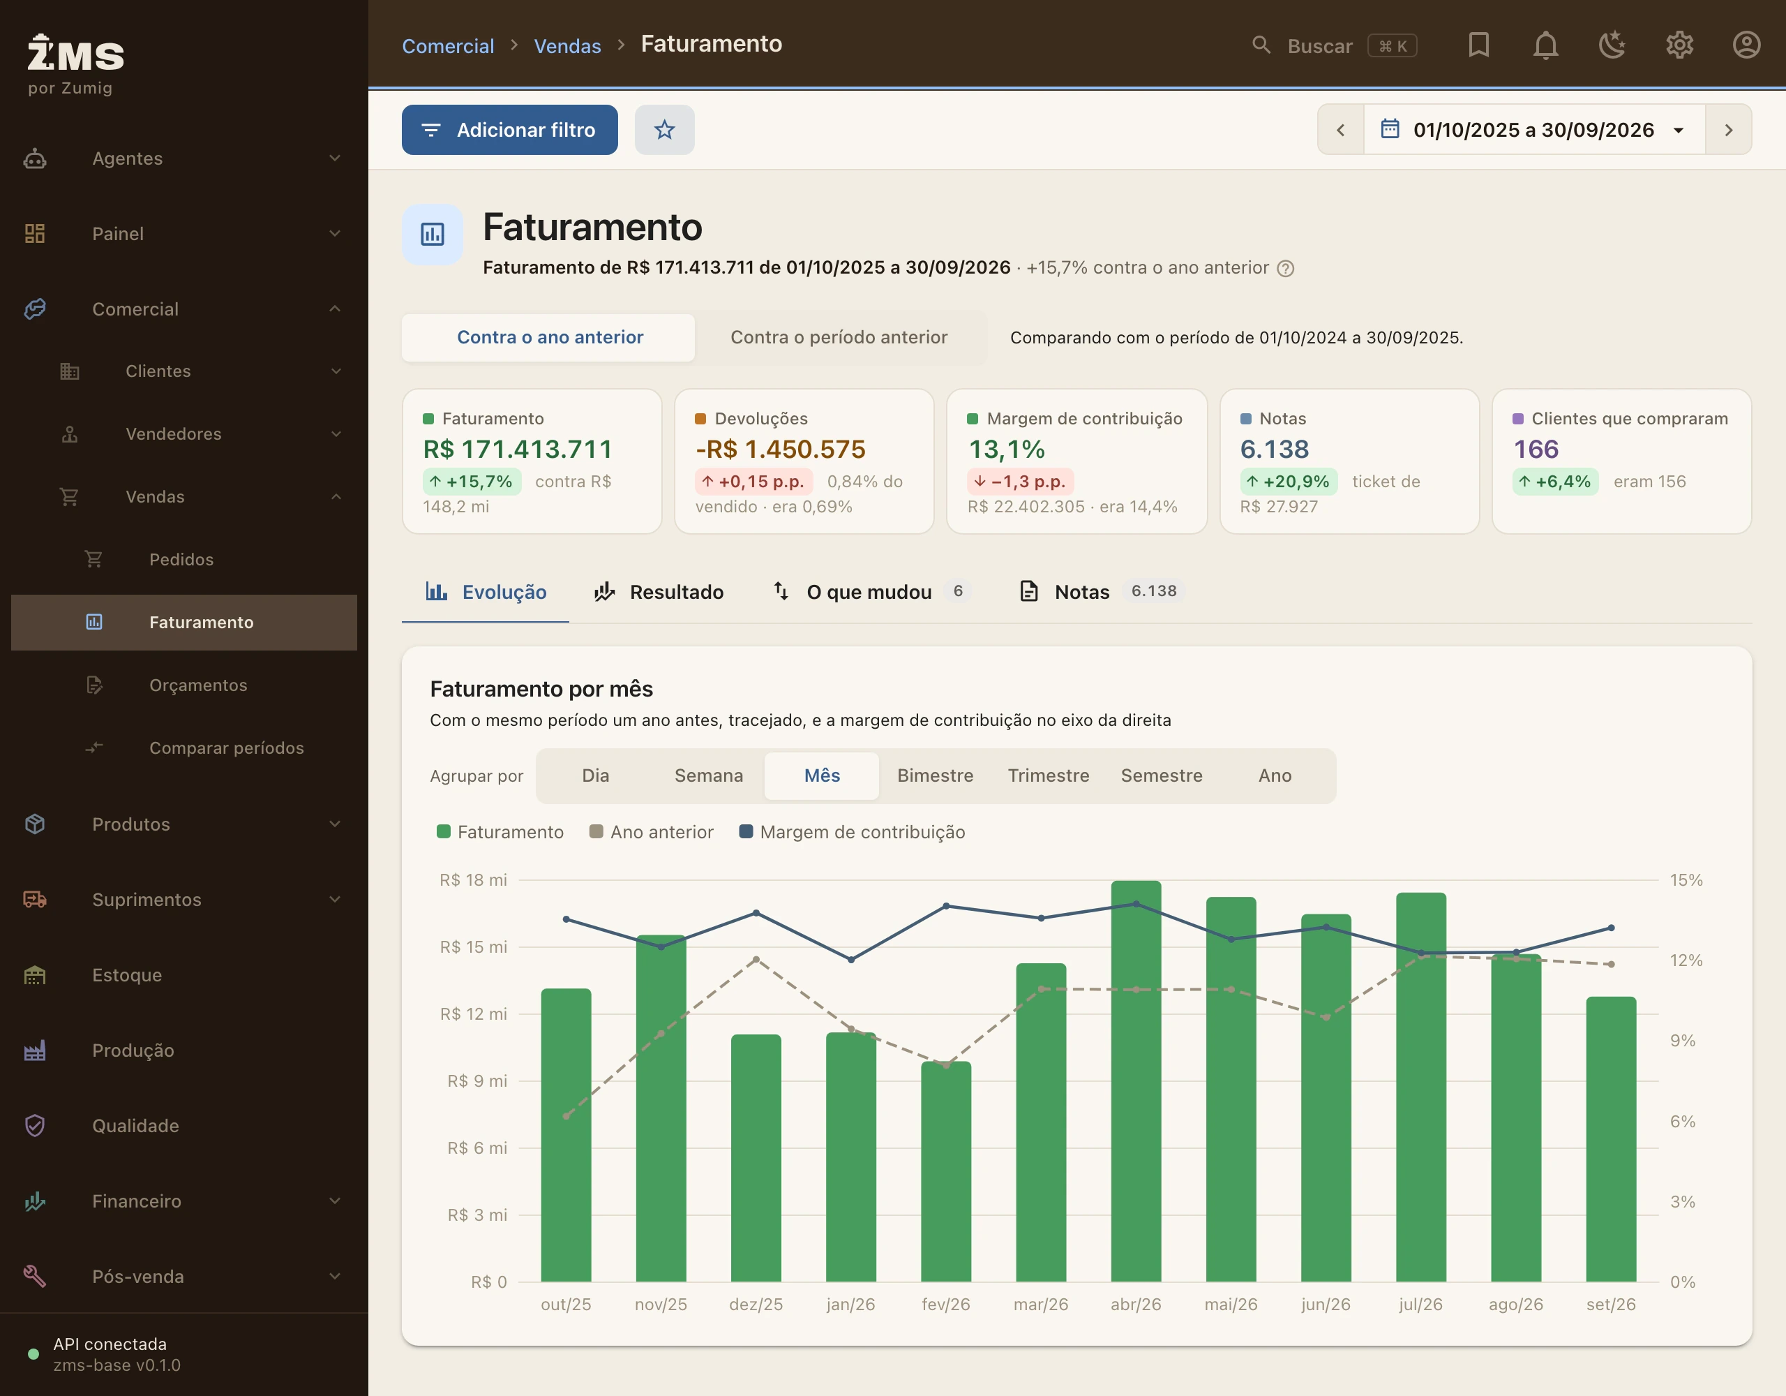Viewport: 1786px width, 1396px height.
Task: Click the ZMS logo
Action: pos(75,54)
